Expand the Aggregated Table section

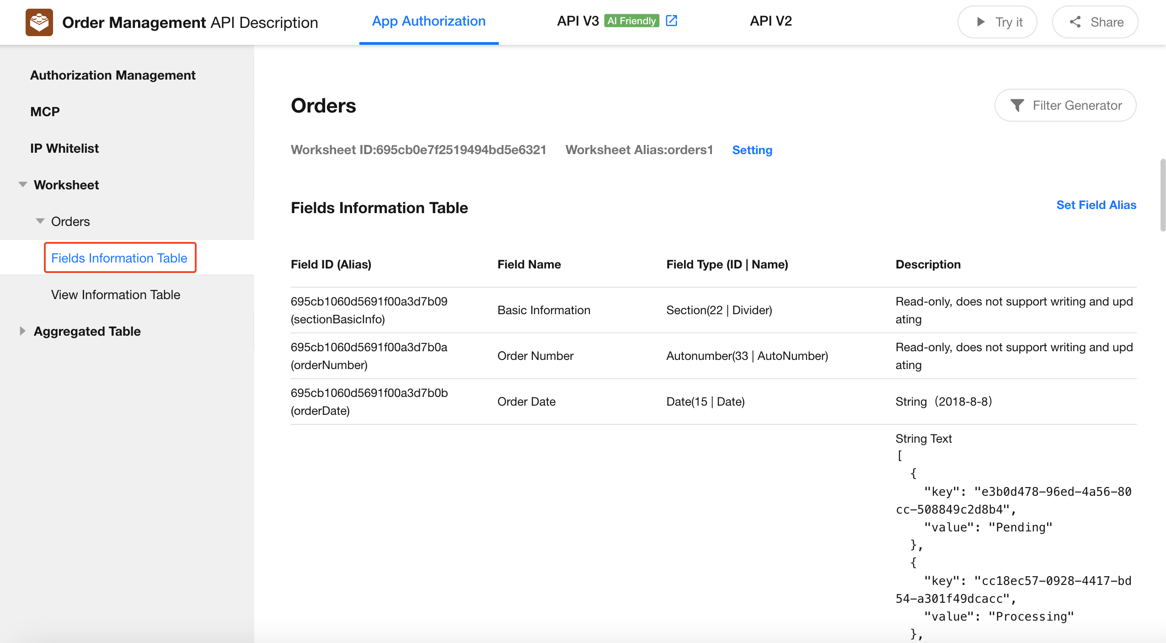22,331
